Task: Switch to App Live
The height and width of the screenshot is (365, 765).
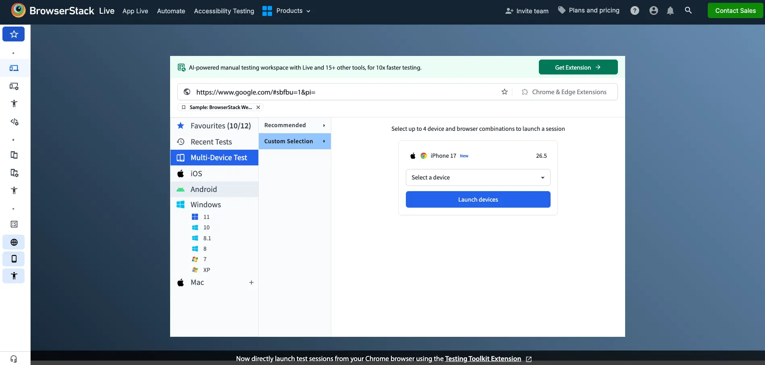Action: coord(135,11)
